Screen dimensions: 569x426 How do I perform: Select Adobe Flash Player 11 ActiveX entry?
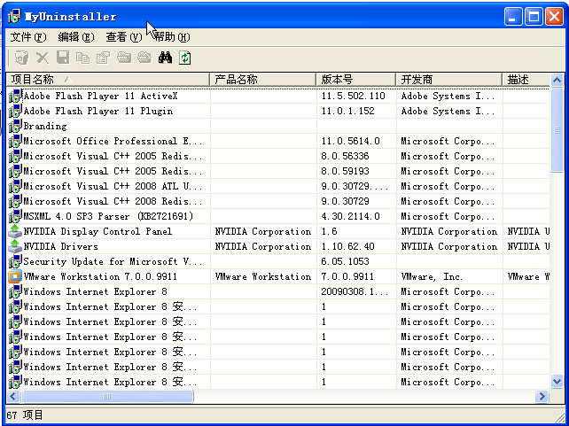pos(100,96)
